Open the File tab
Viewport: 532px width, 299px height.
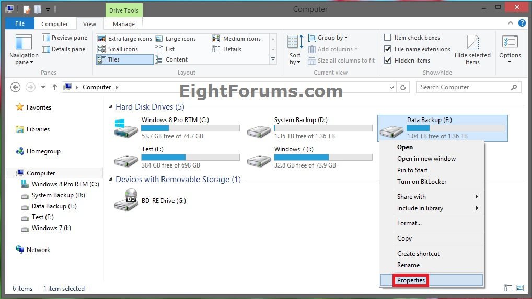pos(20,23)
